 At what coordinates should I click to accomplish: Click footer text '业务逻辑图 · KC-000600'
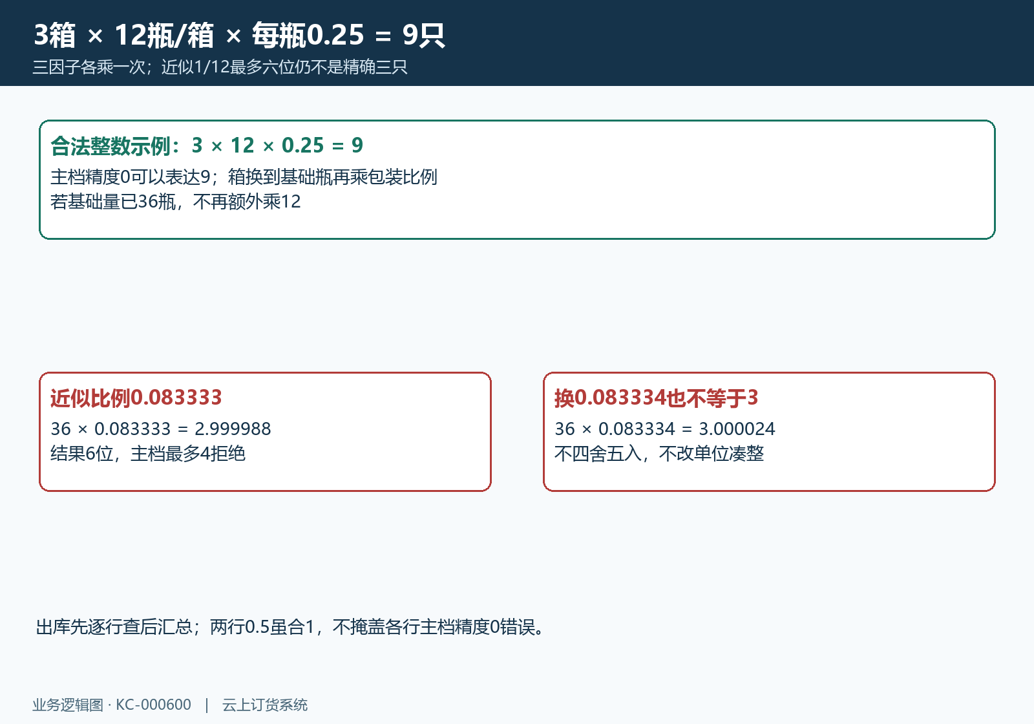pos(112,705)
